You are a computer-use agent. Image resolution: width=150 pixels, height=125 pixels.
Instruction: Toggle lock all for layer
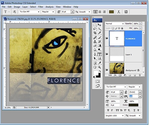coord(122,28)
